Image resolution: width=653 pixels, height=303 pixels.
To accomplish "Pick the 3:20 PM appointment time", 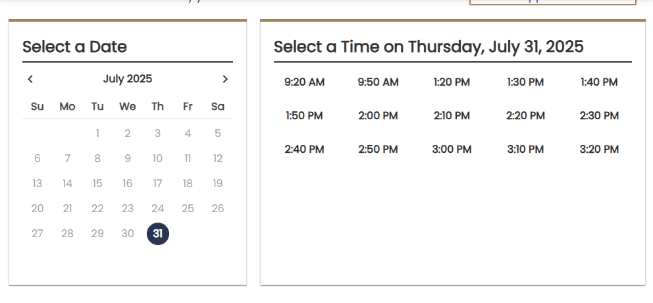I will [x=599, y=150].
